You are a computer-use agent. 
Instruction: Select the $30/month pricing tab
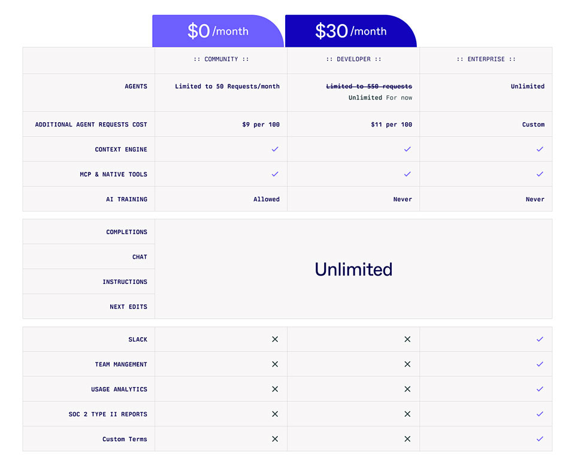pos(351,29)
